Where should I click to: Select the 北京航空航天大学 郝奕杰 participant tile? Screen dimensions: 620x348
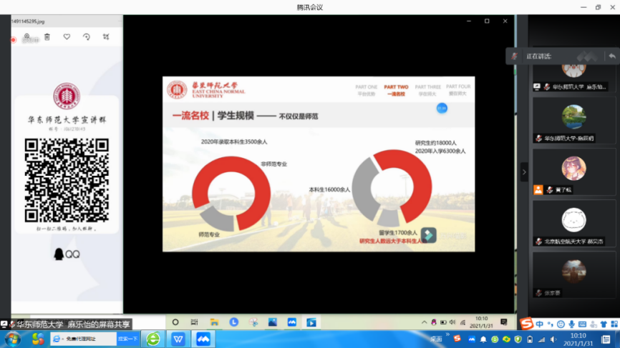pyautogui.click(x=573, y=224)
